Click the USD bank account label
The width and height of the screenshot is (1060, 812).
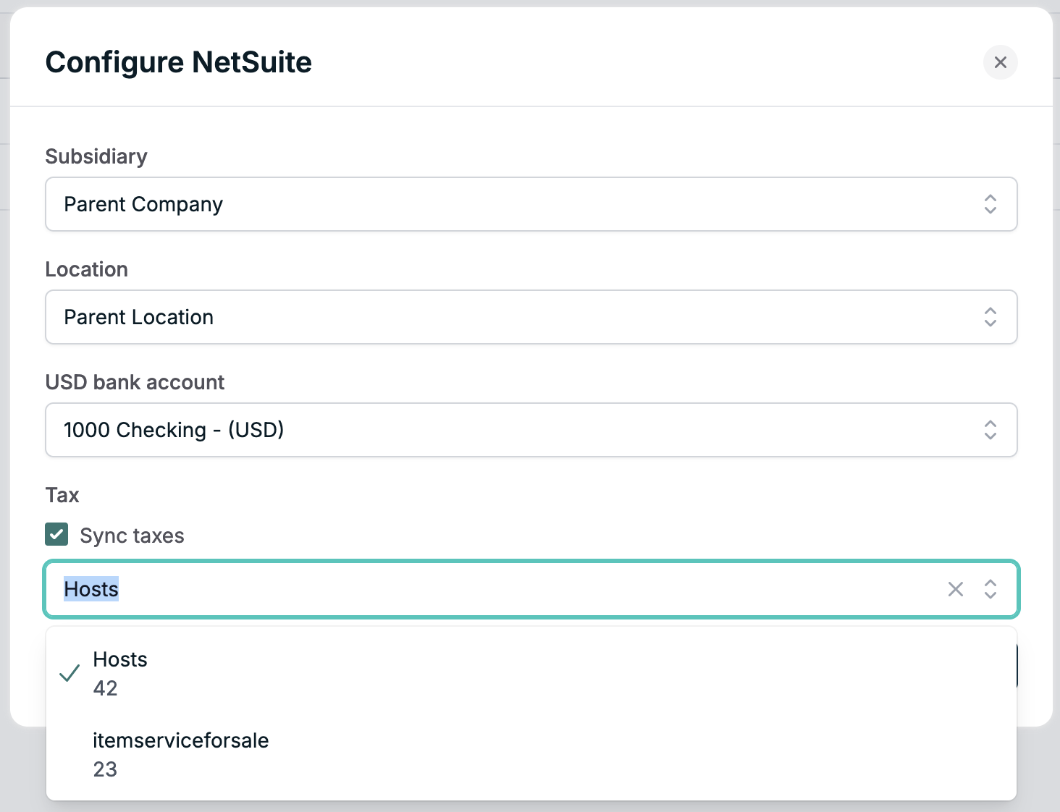135,382
